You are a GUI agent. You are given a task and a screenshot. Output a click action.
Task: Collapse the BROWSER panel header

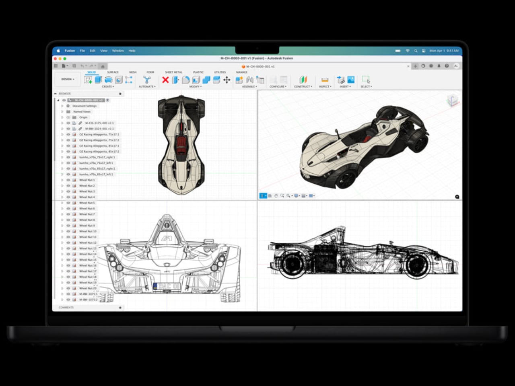(x=56, y=94)
